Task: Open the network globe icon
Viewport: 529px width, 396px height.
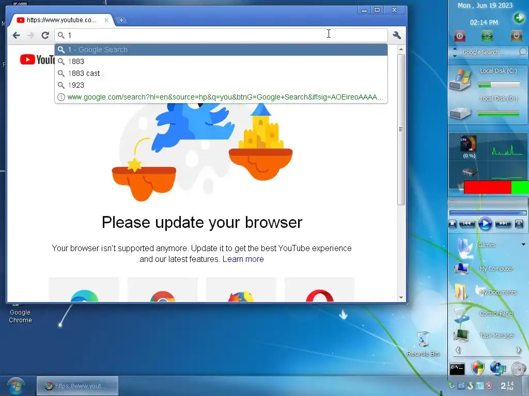Action: [498, 368]
